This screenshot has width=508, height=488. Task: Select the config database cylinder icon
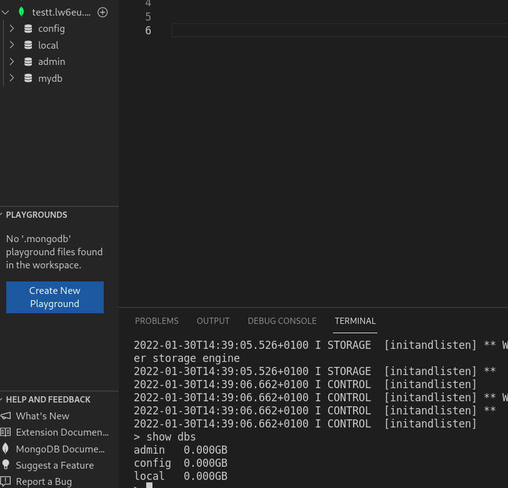[x=27, y=29]
